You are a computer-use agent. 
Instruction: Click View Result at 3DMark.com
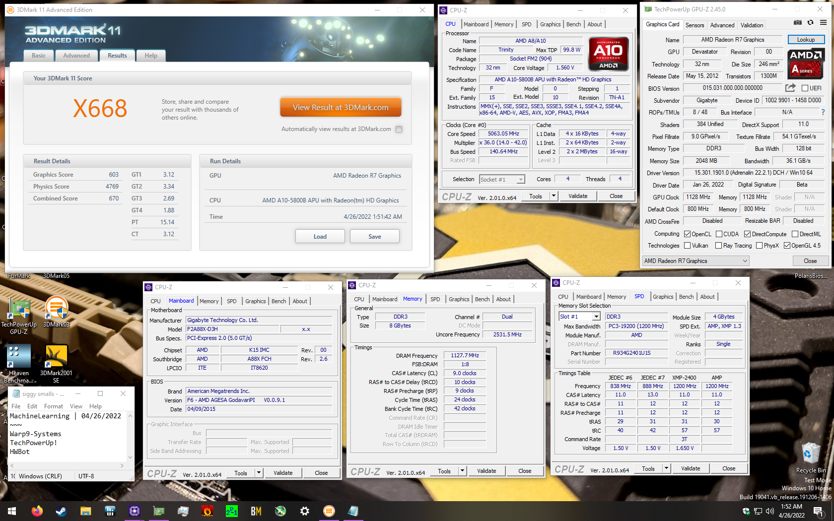coord(341,107)
